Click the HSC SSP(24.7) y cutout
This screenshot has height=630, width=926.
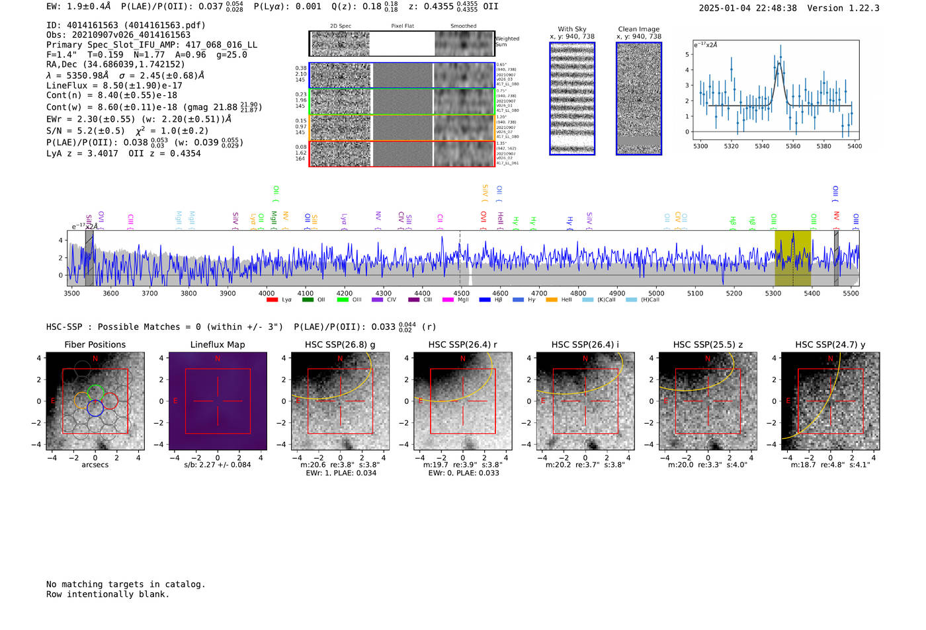point(830,401)
